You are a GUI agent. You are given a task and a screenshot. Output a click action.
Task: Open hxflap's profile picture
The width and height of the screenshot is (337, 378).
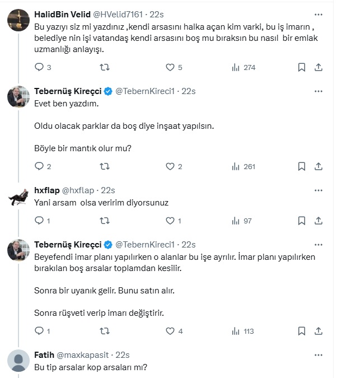point(18,196)
